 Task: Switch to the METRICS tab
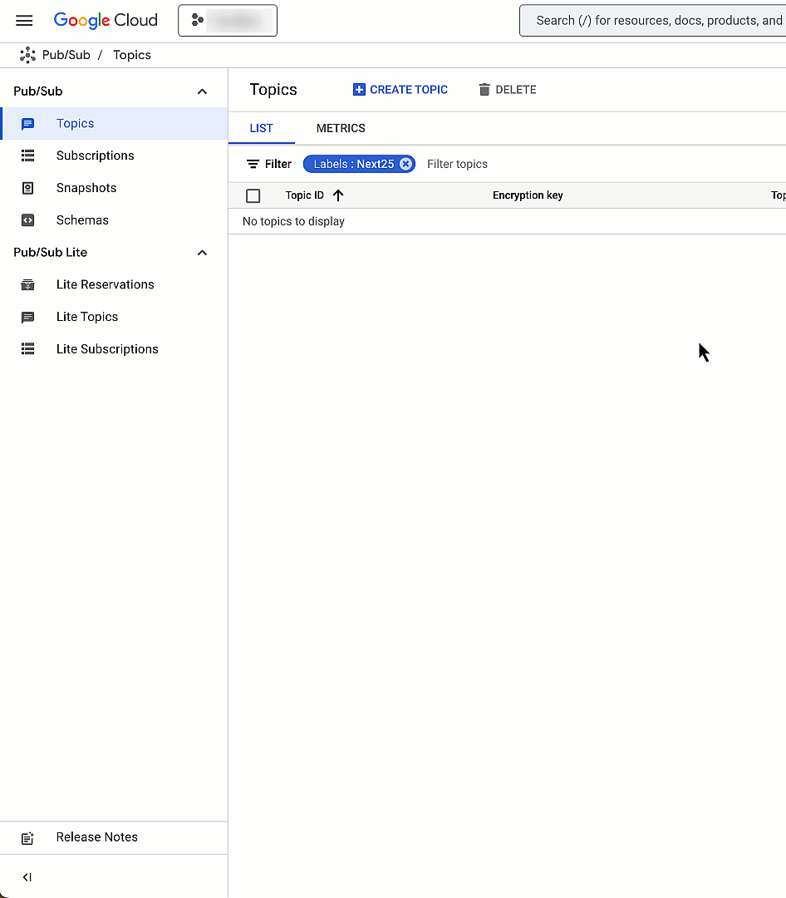[x=341, y=128]
